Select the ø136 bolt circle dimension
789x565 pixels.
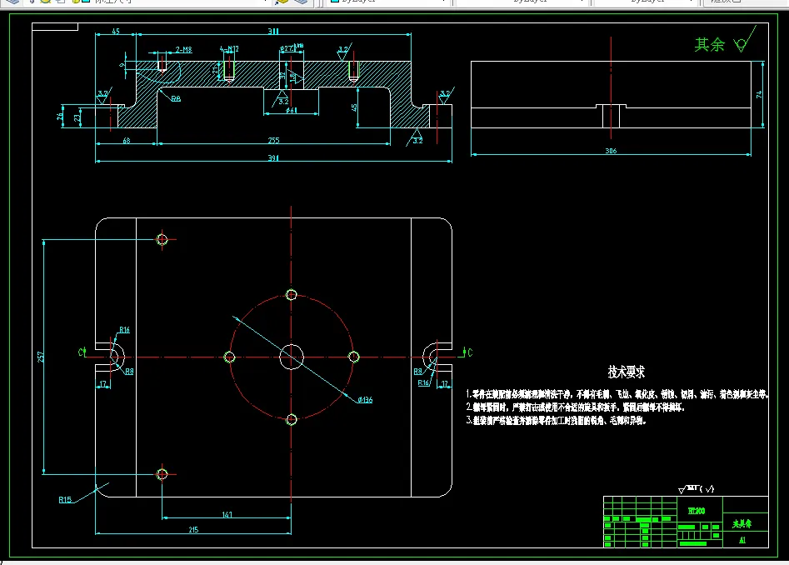click(365, 400)
